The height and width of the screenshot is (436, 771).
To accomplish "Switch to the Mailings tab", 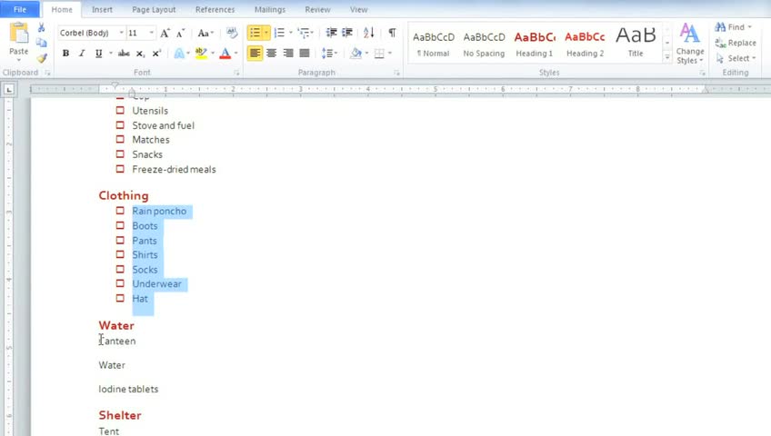I will pos(270,9).
